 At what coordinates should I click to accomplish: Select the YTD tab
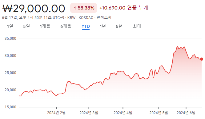(x=86, y=26)
